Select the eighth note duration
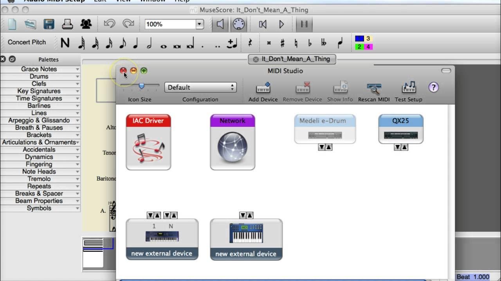The width and height of the screenshot is (501, 281). pyautogui.click(x=122, y=43)
